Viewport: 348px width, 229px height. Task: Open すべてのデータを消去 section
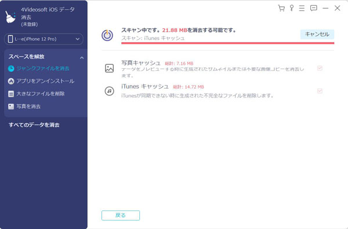(x=34, y=125)
